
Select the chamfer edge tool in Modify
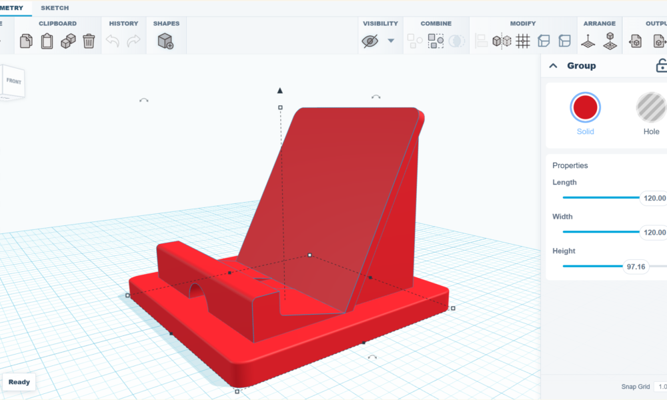(x=544, y=41)
